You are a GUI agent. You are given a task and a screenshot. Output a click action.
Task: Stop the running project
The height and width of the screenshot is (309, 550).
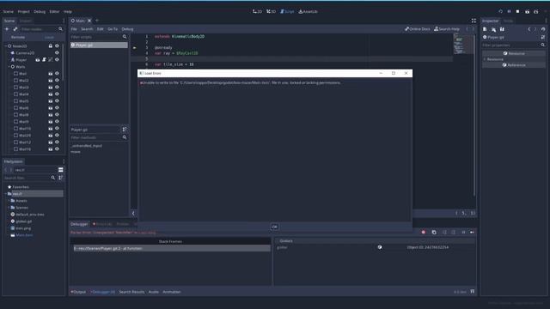(x=517, y=11)
